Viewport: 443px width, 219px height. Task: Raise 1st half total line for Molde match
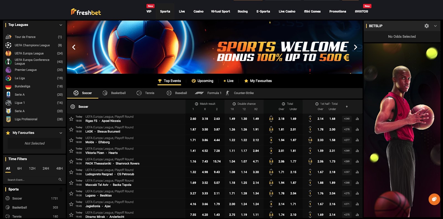310,138
